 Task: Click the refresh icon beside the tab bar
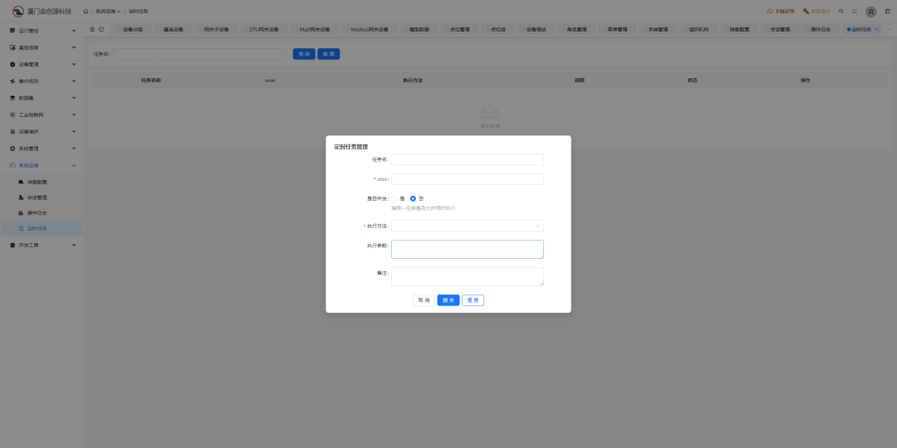(101, 29)
